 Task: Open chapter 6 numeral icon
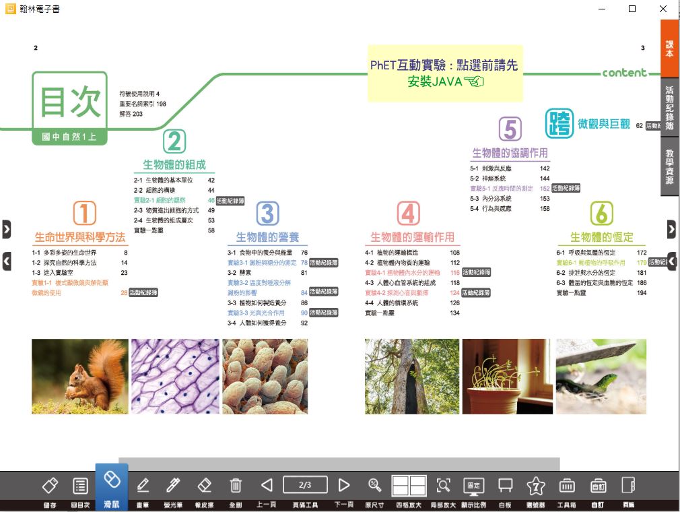(x=602, y=213)
